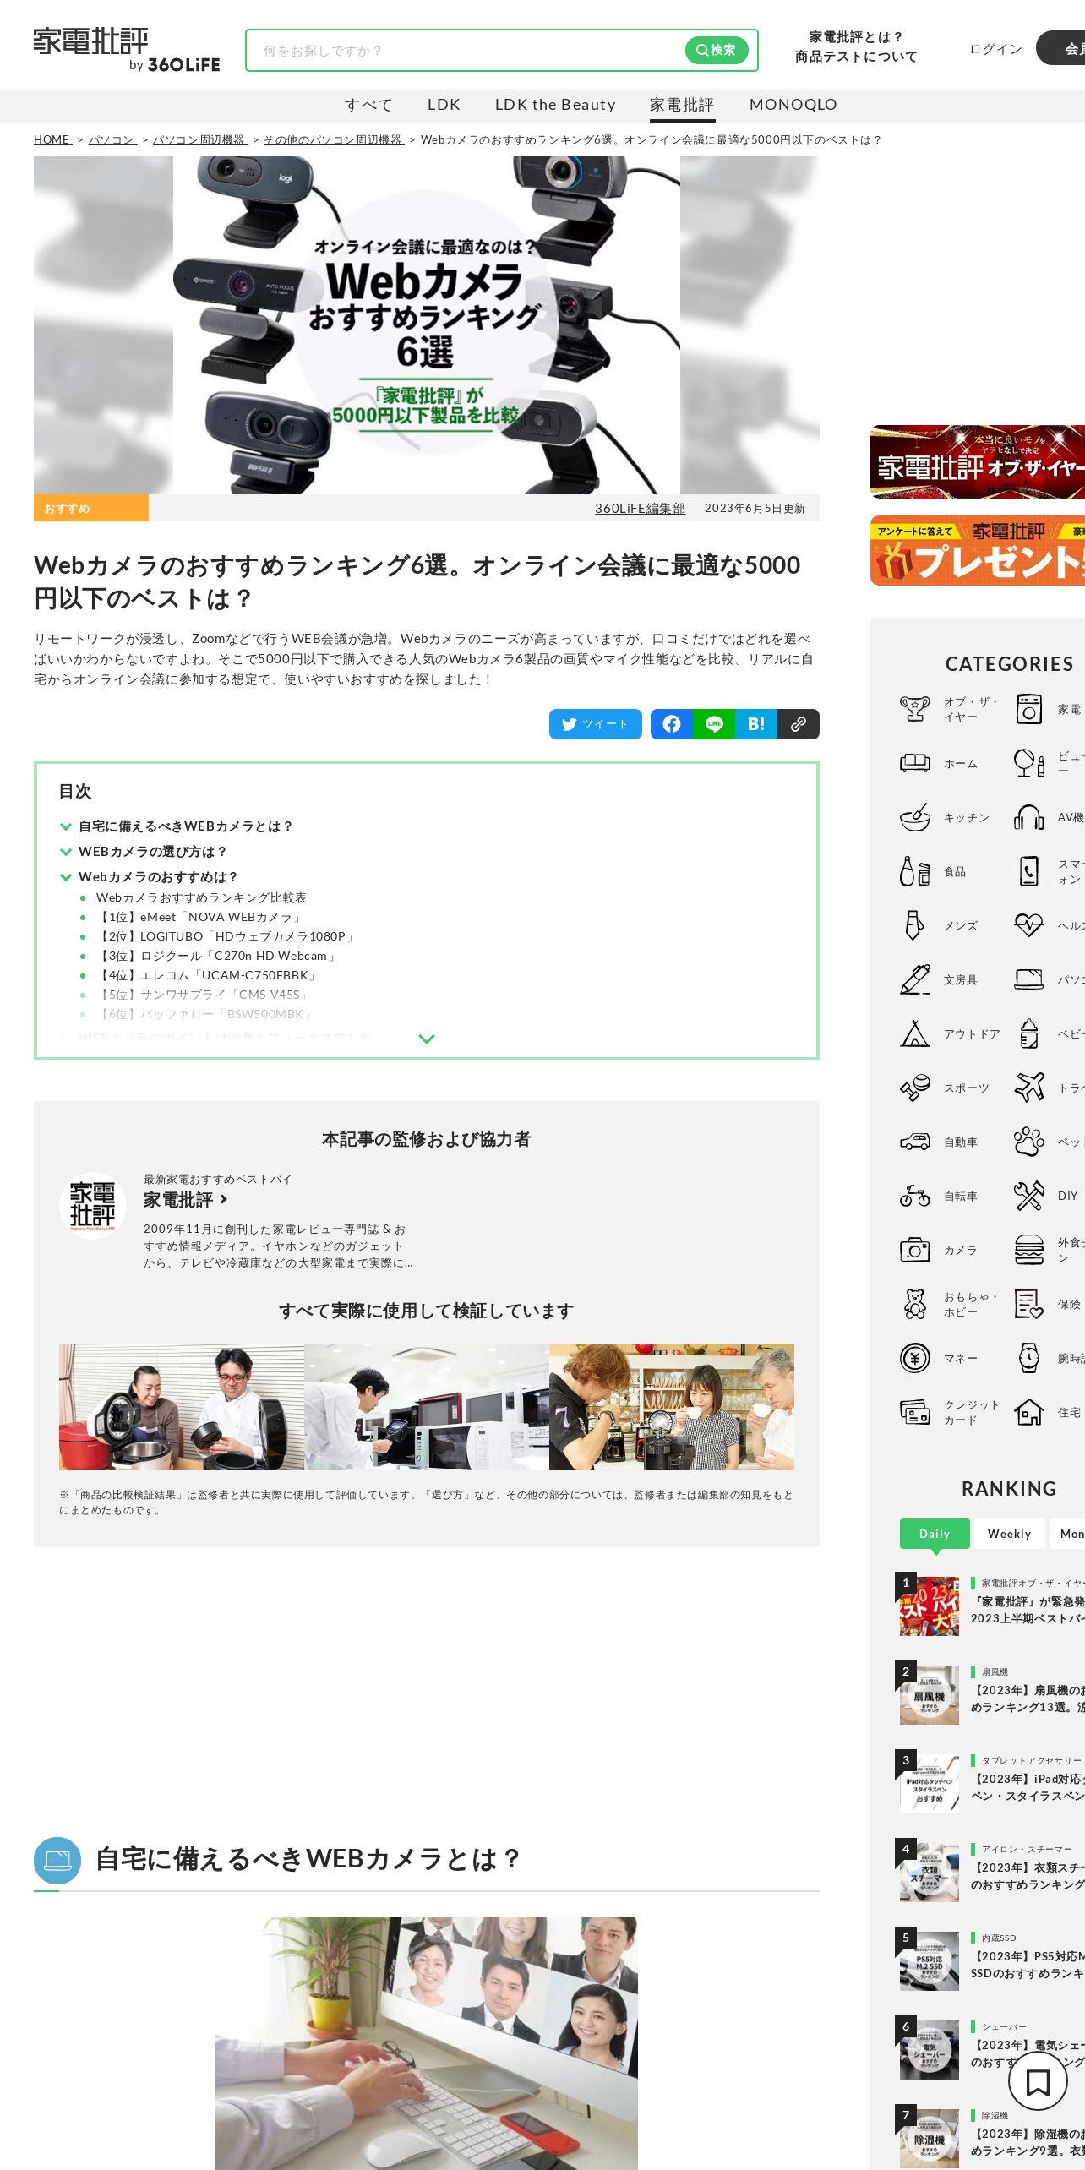This screenshot has height=2170, width=1085.
Task: Expand WEBカメラの選び方は？ contents entry
Action: point(152,852)
